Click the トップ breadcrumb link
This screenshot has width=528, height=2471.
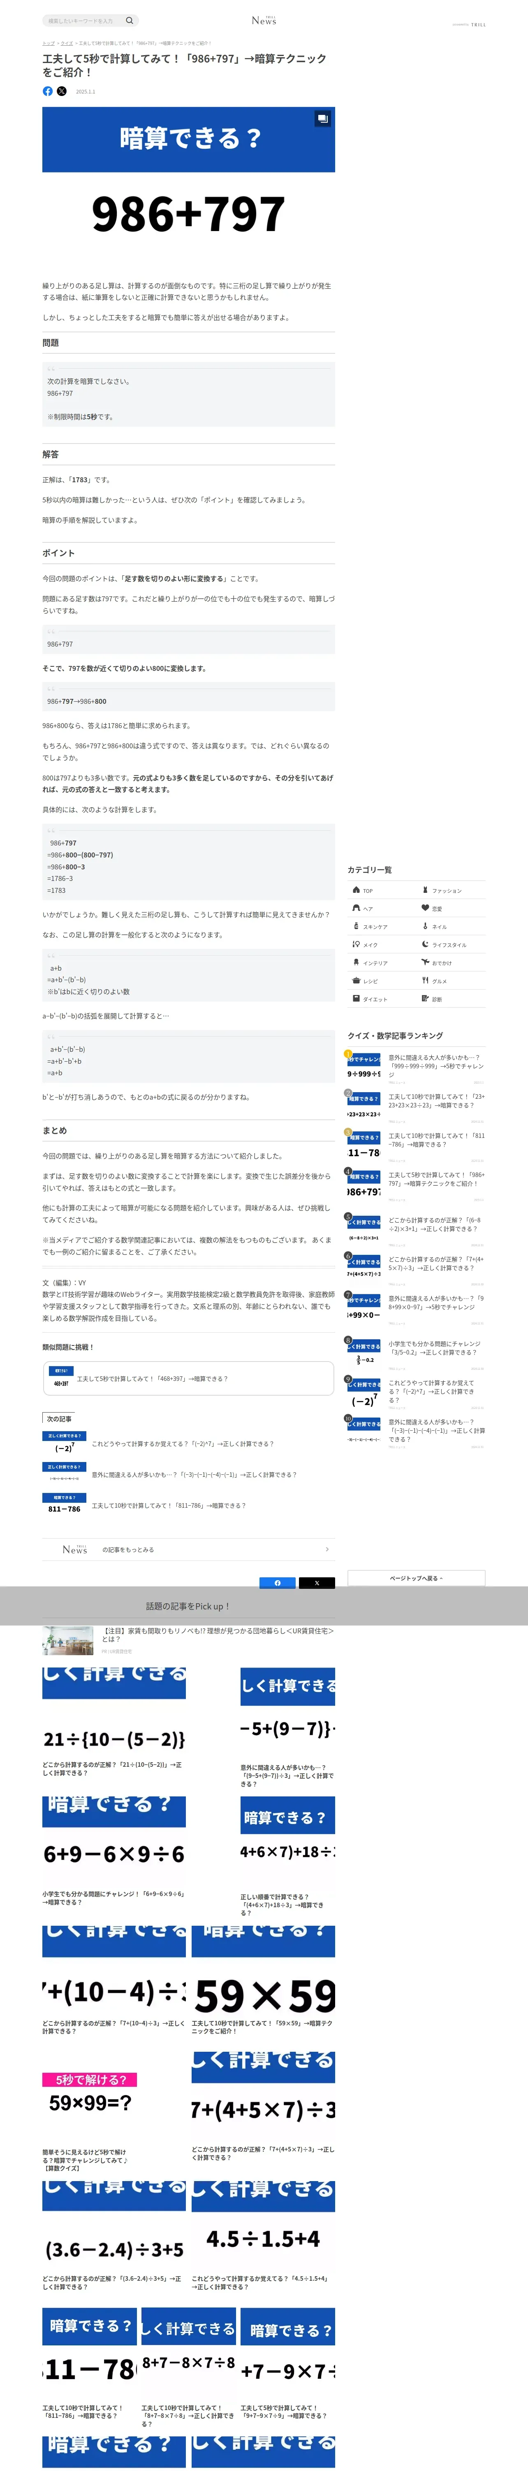click(48, 43)
